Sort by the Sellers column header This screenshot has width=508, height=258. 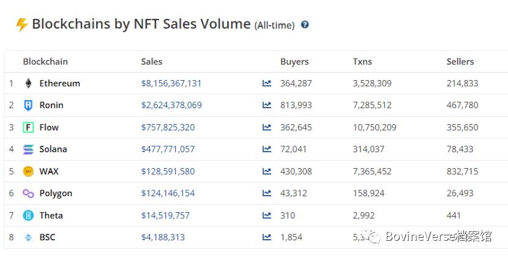click(x=460, y=61)
